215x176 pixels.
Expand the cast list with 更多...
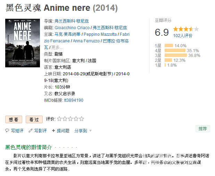(x=57, y=47)
